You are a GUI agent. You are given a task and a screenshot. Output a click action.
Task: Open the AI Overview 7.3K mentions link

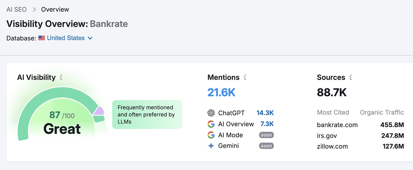[267, 124]
